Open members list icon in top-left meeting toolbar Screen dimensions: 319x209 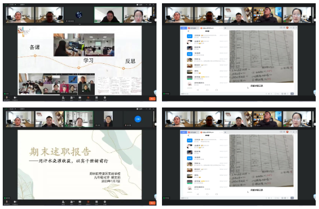(72, 98)
